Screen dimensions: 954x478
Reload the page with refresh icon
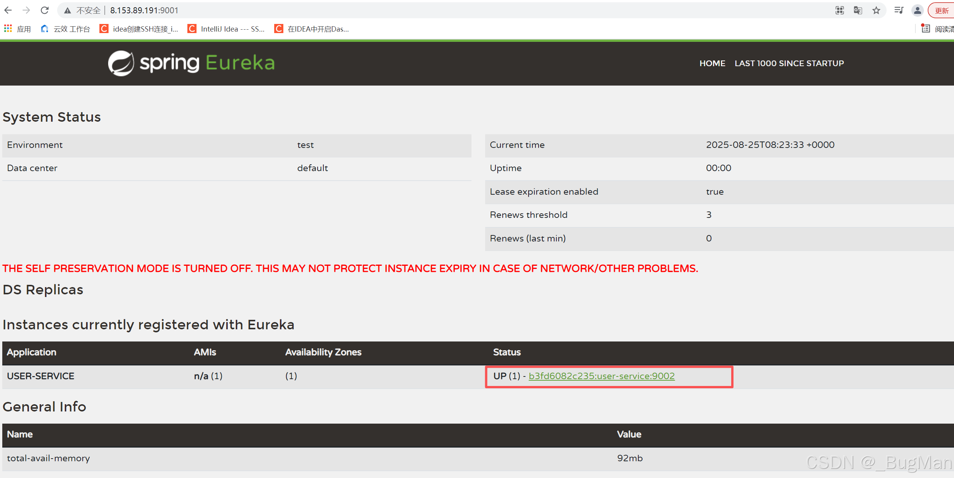click(45, 10)
